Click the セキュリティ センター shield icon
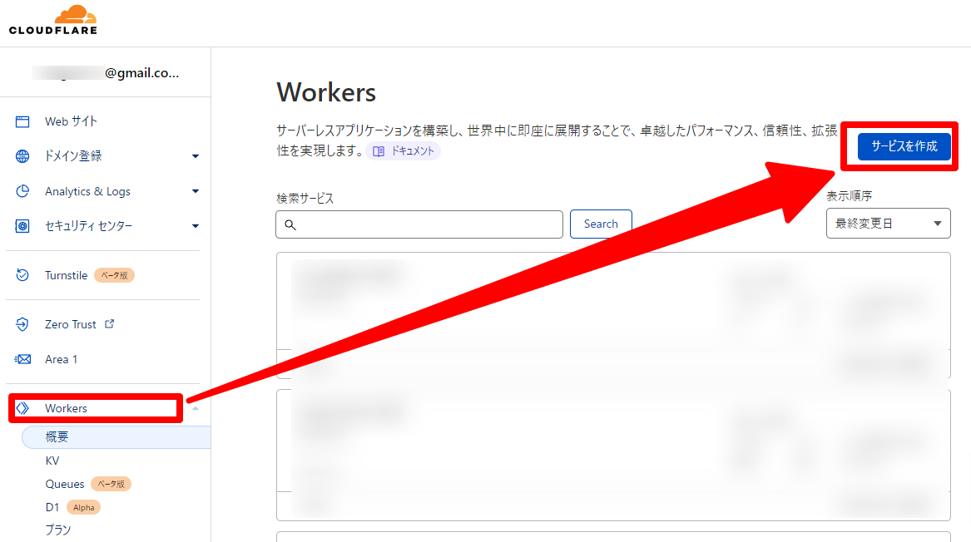971x542 pixels. pyautogui.click(x=22, y=226)
